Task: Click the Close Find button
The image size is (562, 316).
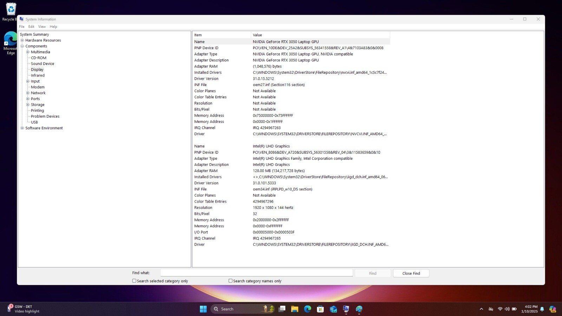Action: point(411,273)
